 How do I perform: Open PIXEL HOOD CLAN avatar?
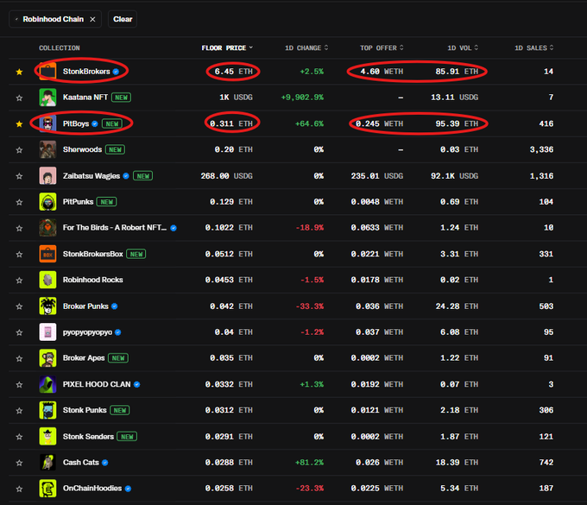click(x=48, y=384)
